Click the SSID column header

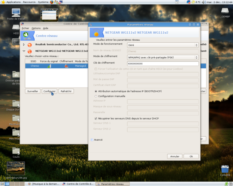pos(33,61)
